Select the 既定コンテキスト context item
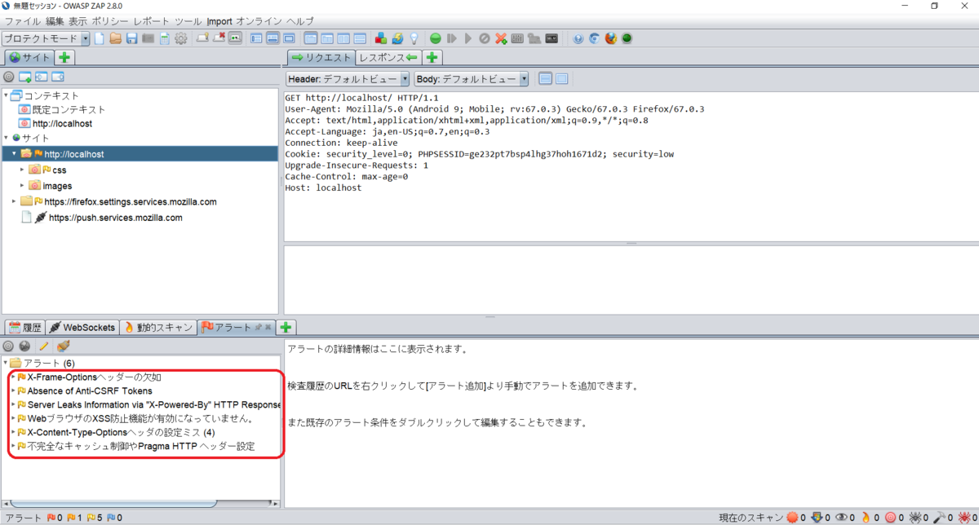This screenshot has width=979, height=525. coord(62,109)
